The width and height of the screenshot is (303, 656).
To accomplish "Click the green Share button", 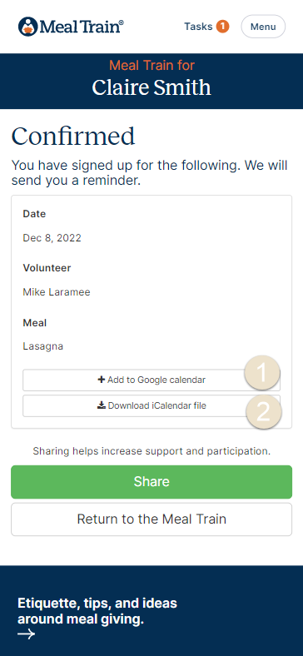I will pos(151,481).
